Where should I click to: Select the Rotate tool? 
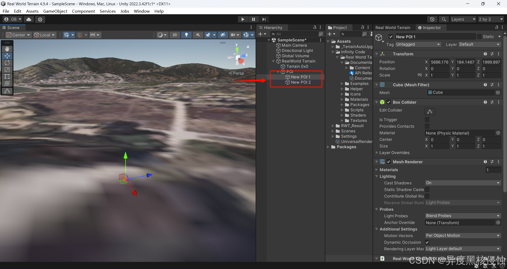[7, 63]
